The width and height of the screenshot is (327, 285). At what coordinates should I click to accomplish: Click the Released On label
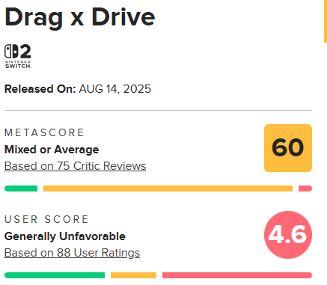(40, 89)
